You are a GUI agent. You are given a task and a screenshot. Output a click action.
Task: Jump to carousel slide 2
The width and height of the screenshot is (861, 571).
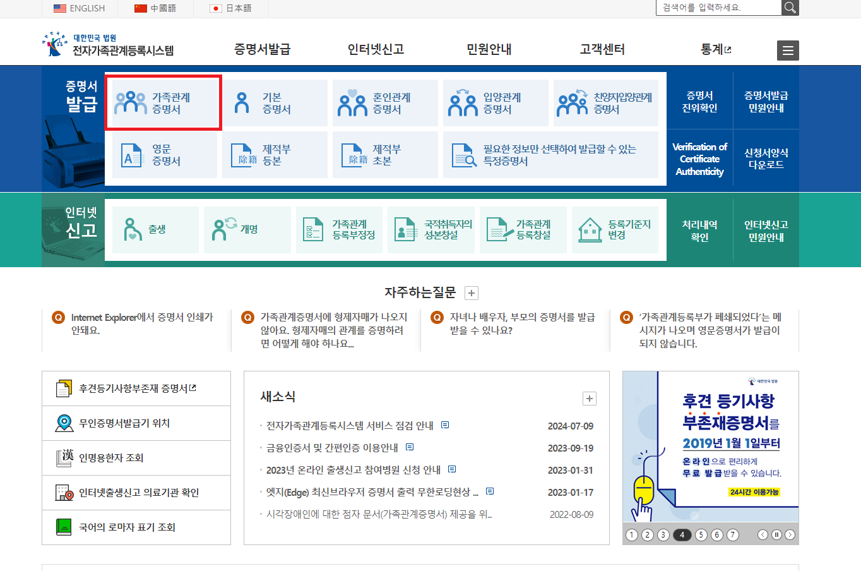647,534
